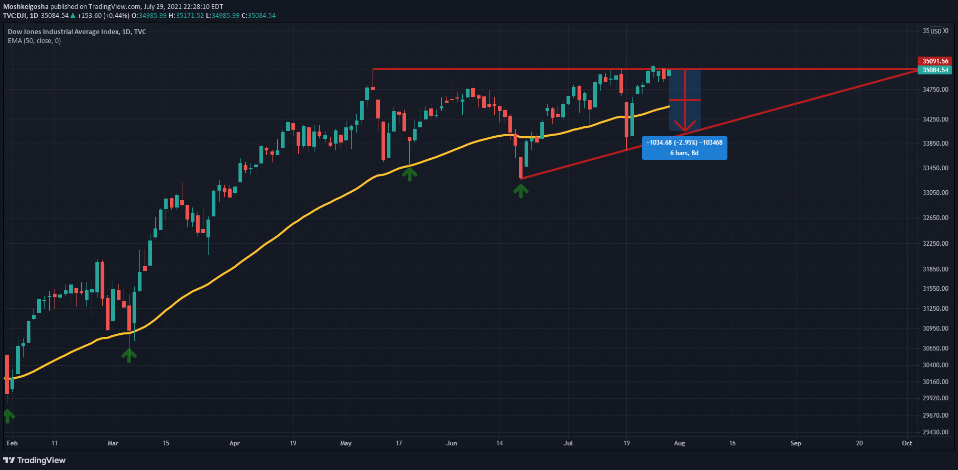Screen dimensions: 958x470
Task: Click the May label on the time axis
Action: [346, 443]
